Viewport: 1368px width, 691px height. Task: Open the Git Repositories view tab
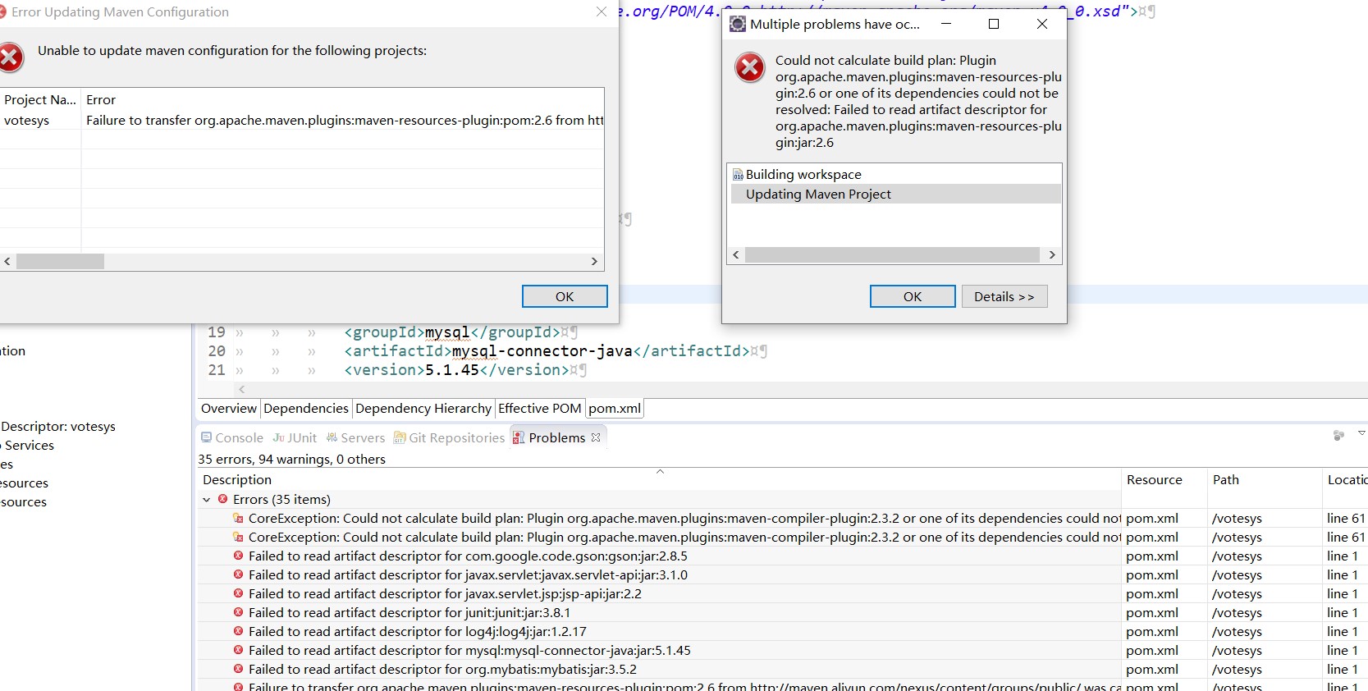point(449,437)
